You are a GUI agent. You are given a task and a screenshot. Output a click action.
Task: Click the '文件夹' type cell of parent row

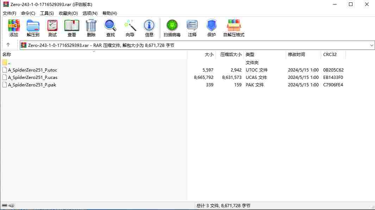pyautogui.click(x=252, y=62)
